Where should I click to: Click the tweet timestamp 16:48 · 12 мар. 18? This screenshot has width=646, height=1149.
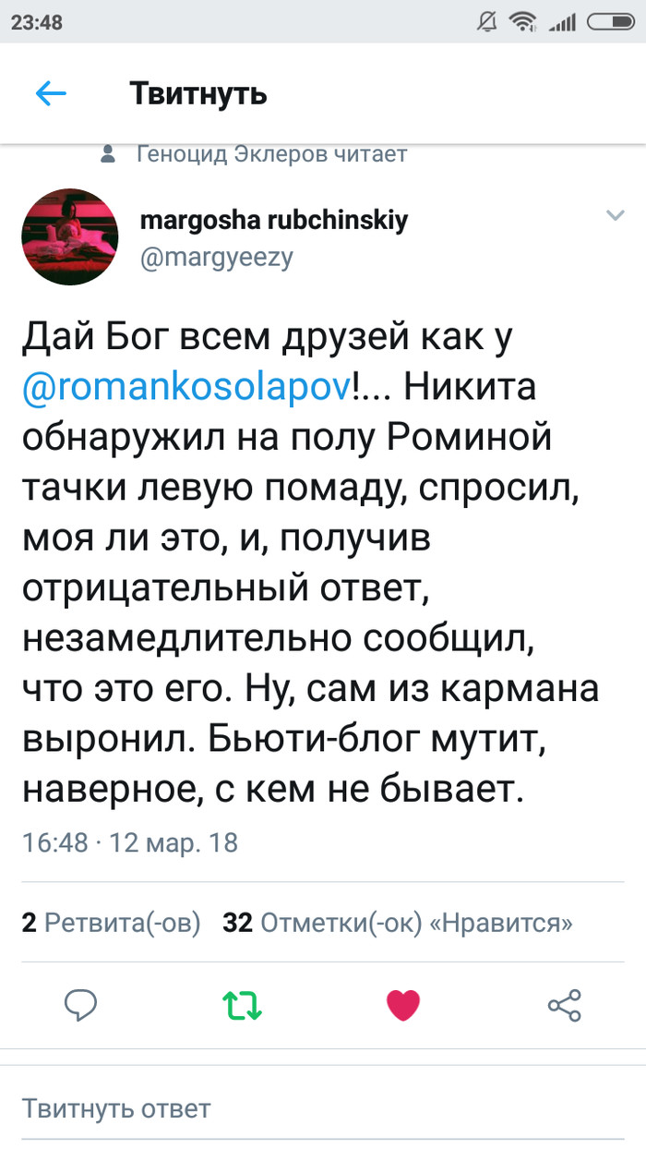(x=129, y=842)
